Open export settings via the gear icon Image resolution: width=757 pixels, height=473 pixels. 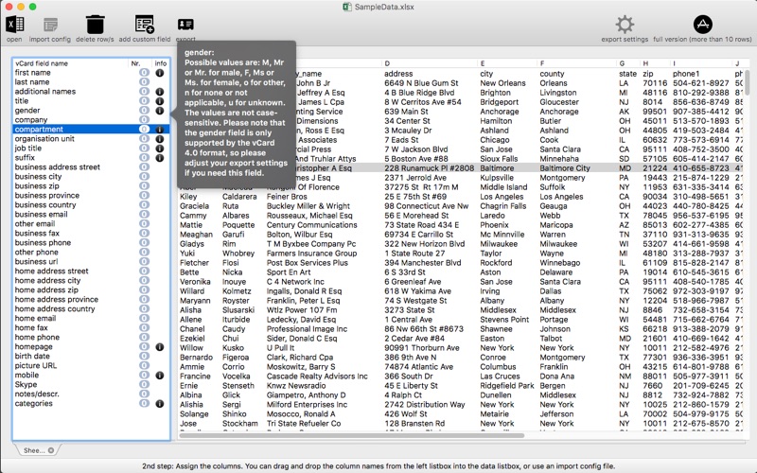pos(625,26)
